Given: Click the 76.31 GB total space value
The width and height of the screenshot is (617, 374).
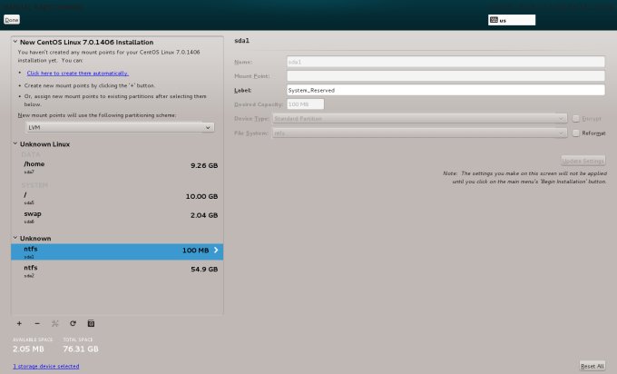Looking at the screenshot, I should [x=81, y=349].
